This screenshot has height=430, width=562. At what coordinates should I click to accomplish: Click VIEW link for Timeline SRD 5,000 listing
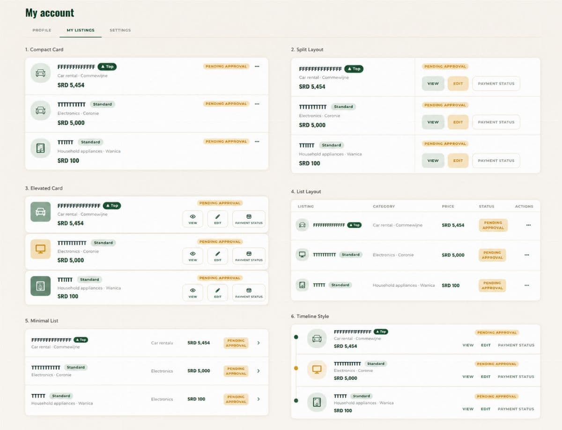[468, 377]
